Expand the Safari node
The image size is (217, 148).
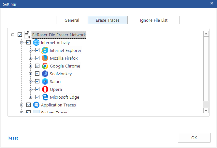click(30, 81)
